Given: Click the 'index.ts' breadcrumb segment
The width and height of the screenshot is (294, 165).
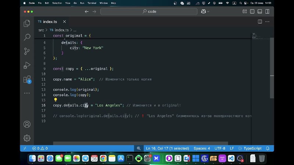Looking at the screenshot, I should (x=61, y=30).
